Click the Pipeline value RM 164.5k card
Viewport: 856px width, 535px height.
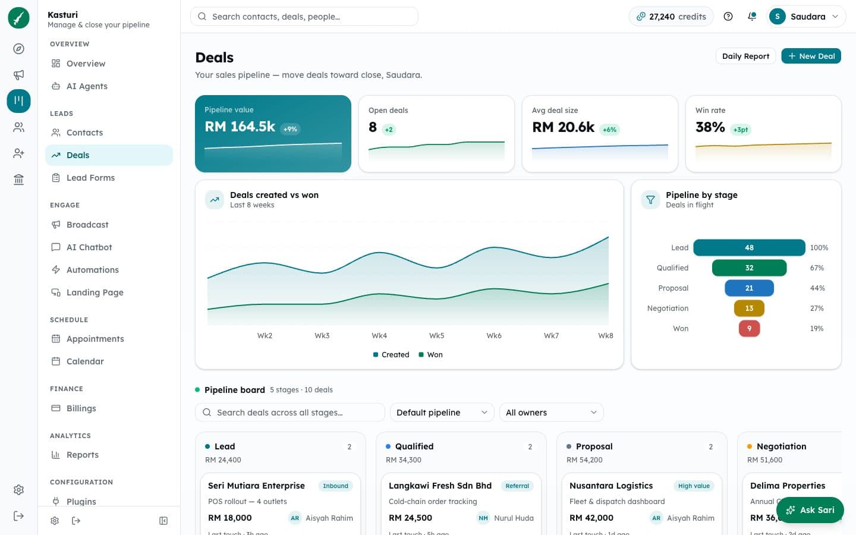click(273, 134)
